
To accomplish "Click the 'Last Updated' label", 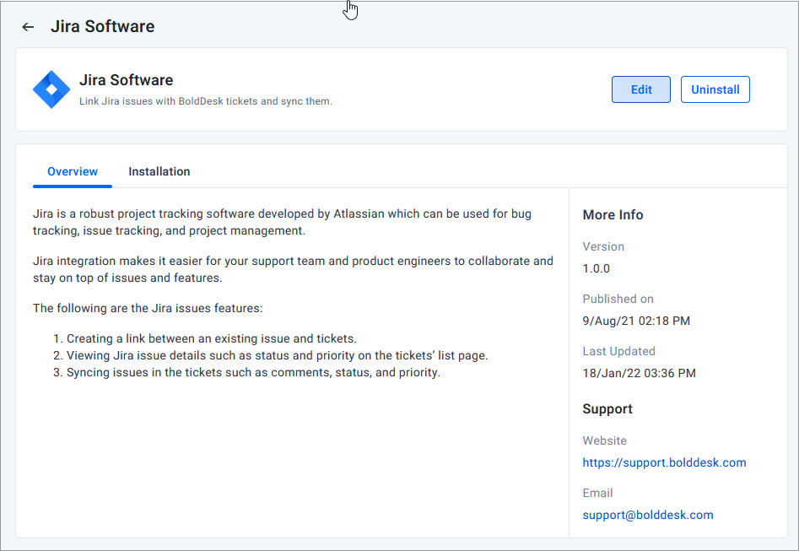I will [x=618, y=352].
